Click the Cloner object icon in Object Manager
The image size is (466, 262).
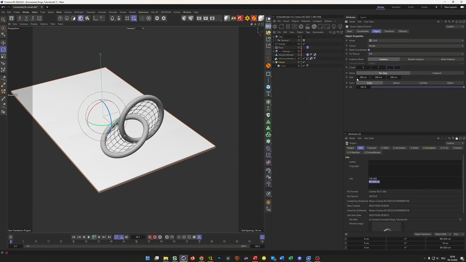click(x=276, y=62)
